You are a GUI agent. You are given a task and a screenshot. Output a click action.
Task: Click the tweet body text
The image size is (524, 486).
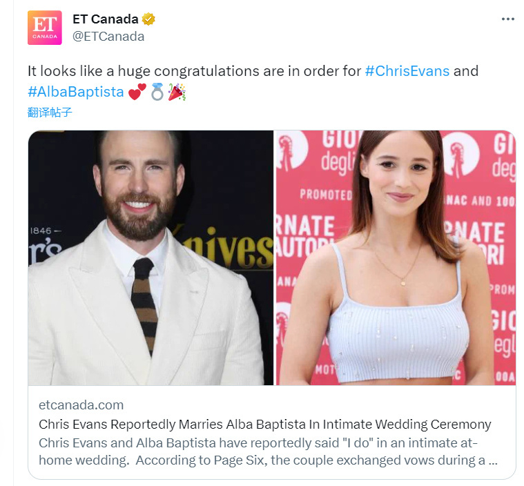253,81
